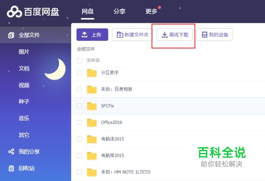Click the 全部文件 sidebar files icon
The image size is (265, 181).
(11, 35)
